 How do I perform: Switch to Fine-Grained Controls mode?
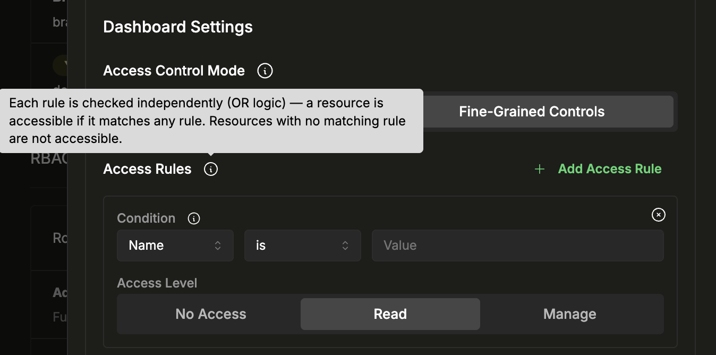tap(532, 112)
